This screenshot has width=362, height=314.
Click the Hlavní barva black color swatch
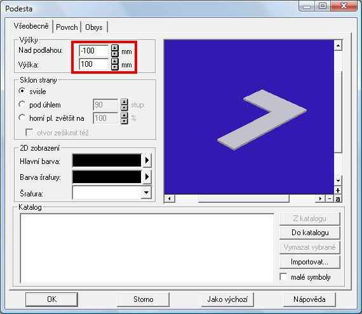coord(107,160)
